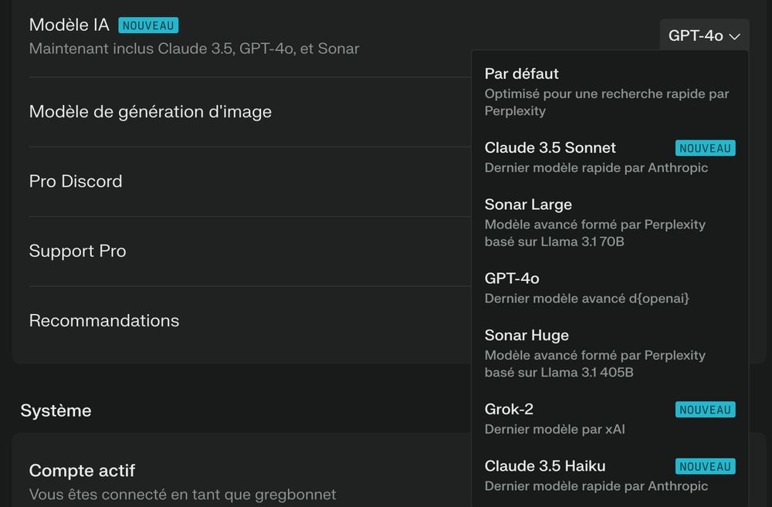Open the Recommandations row
Viewport: 772px width, 507px height.
click(250, 320)
